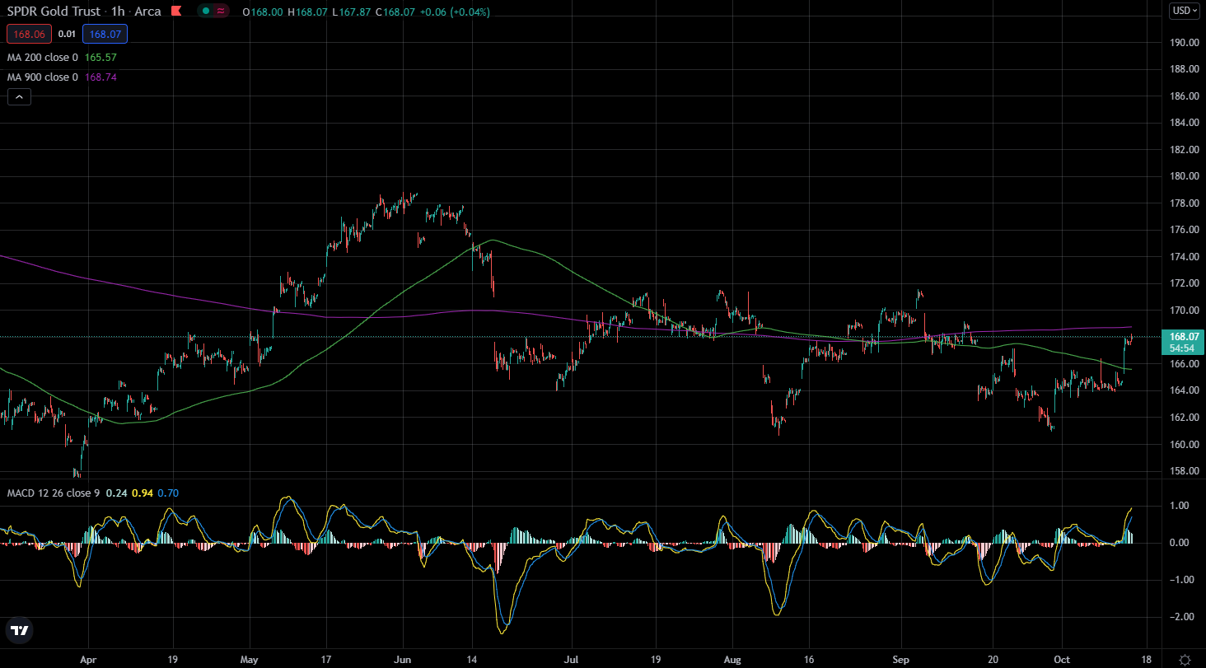The width and height of the screenshot is (1206, 668).
Task: Click the 1h interval label
Action: pos(118,12)
